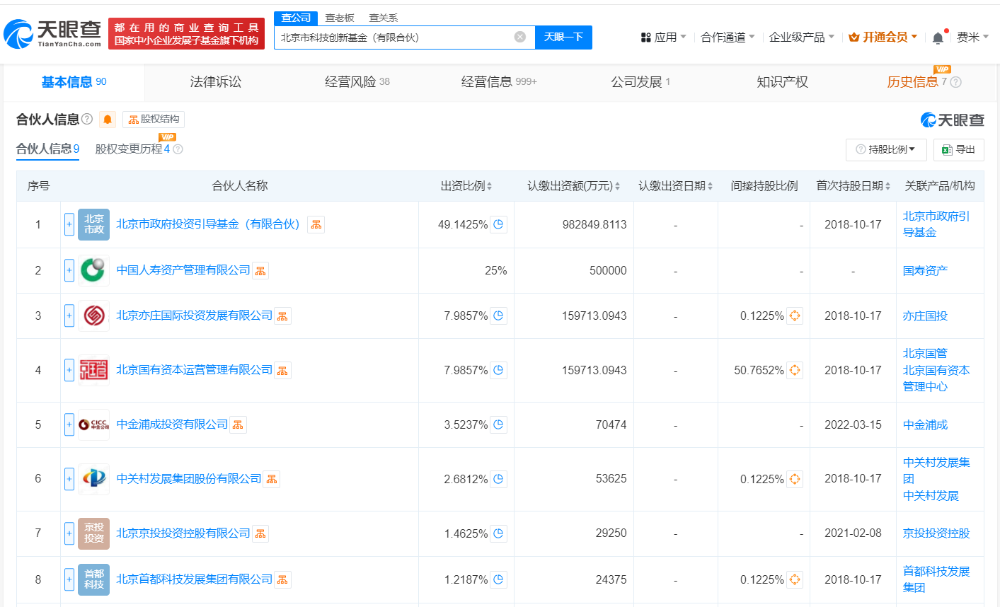The image size is (1000, 607).
Task: Expand row for 北京国有资本运营管理有限公司
Action: (x=69, y=370)
